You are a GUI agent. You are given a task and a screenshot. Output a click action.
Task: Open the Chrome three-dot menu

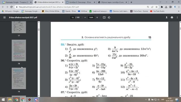179,7
